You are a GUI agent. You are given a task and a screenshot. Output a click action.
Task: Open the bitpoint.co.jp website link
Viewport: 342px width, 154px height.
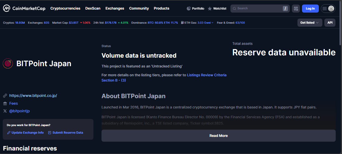[x=33, y=96]
